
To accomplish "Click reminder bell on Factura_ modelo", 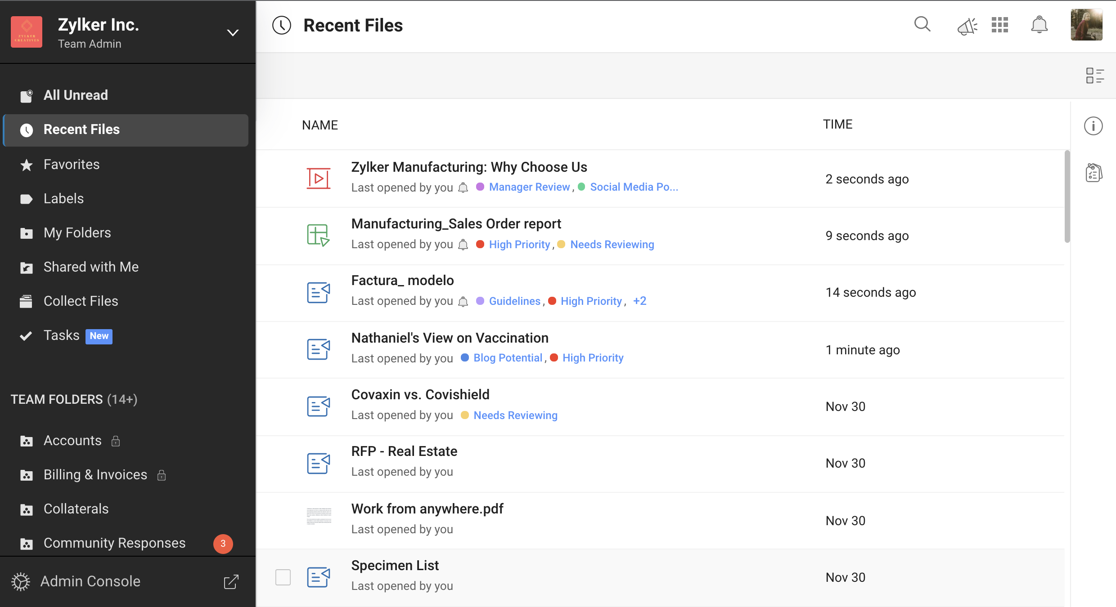I will pos(463,301).
